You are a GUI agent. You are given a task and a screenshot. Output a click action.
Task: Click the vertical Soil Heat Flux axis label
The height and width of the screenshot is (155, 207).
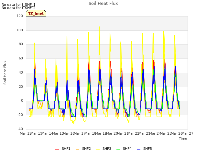[5, 72]
